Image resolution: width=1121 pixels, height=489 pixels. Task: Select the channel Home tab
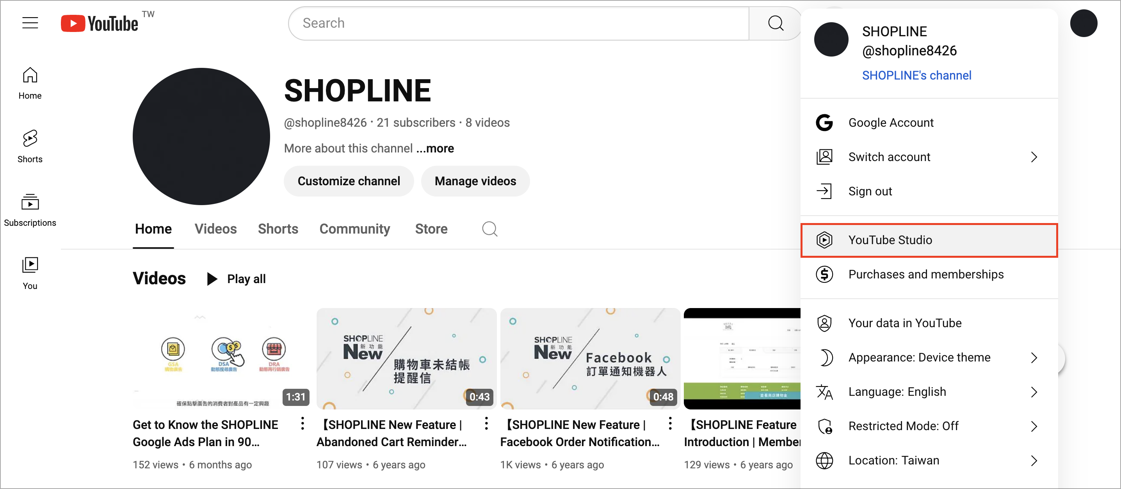[153, 229]
